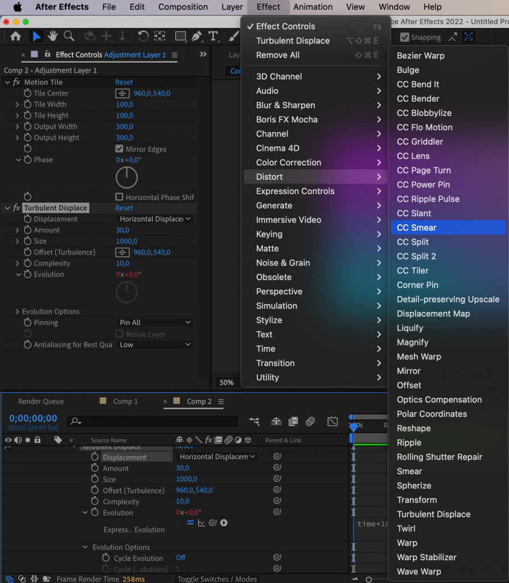Select the Zoom tool
The height and width of the screenshot is (583, 509).
pos(68,35)
